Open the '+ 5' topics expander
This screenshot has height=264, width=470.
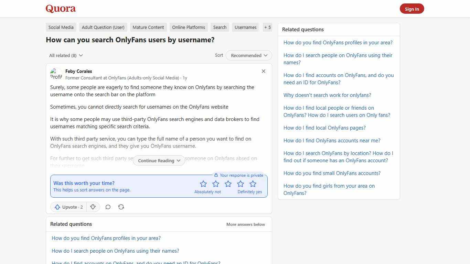pyautogui.click(x=267, y=27)
